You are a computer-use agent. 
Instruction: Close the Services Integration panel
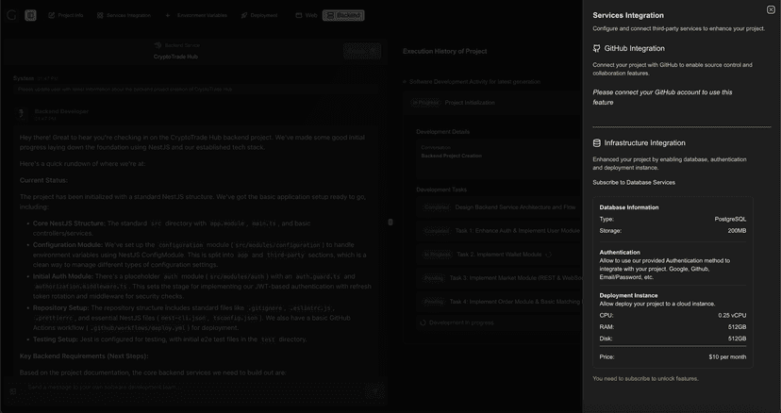(771, 9)
